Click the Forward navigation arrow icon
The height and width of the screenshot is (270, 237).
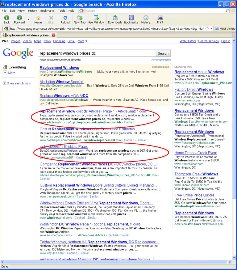pos(19,18)
